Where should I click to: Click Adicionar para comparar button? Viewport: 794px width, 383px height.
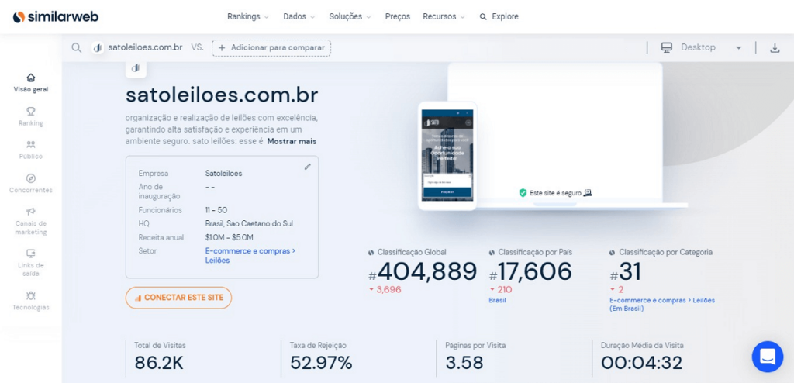click(271, 47)
